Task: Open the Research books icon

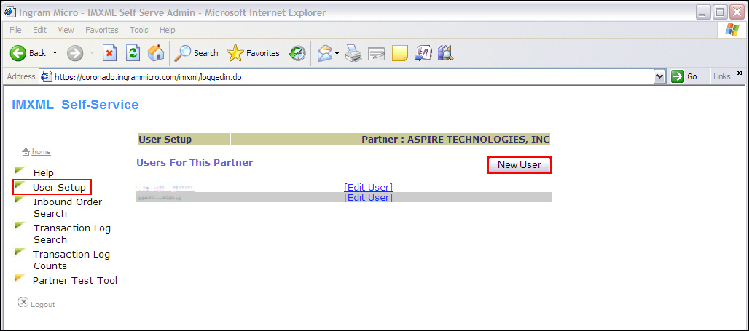Action: coord(445,53)
